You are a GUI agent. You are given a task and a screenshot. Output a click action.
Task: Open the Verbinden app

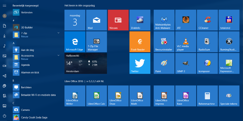click(x=36, y=12)
